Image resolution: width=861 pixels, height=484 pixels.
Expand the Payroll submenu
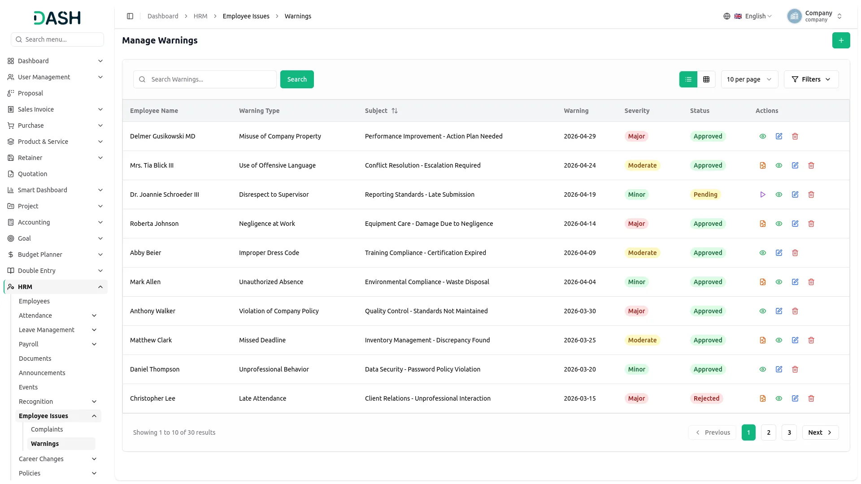click(57, 344)
